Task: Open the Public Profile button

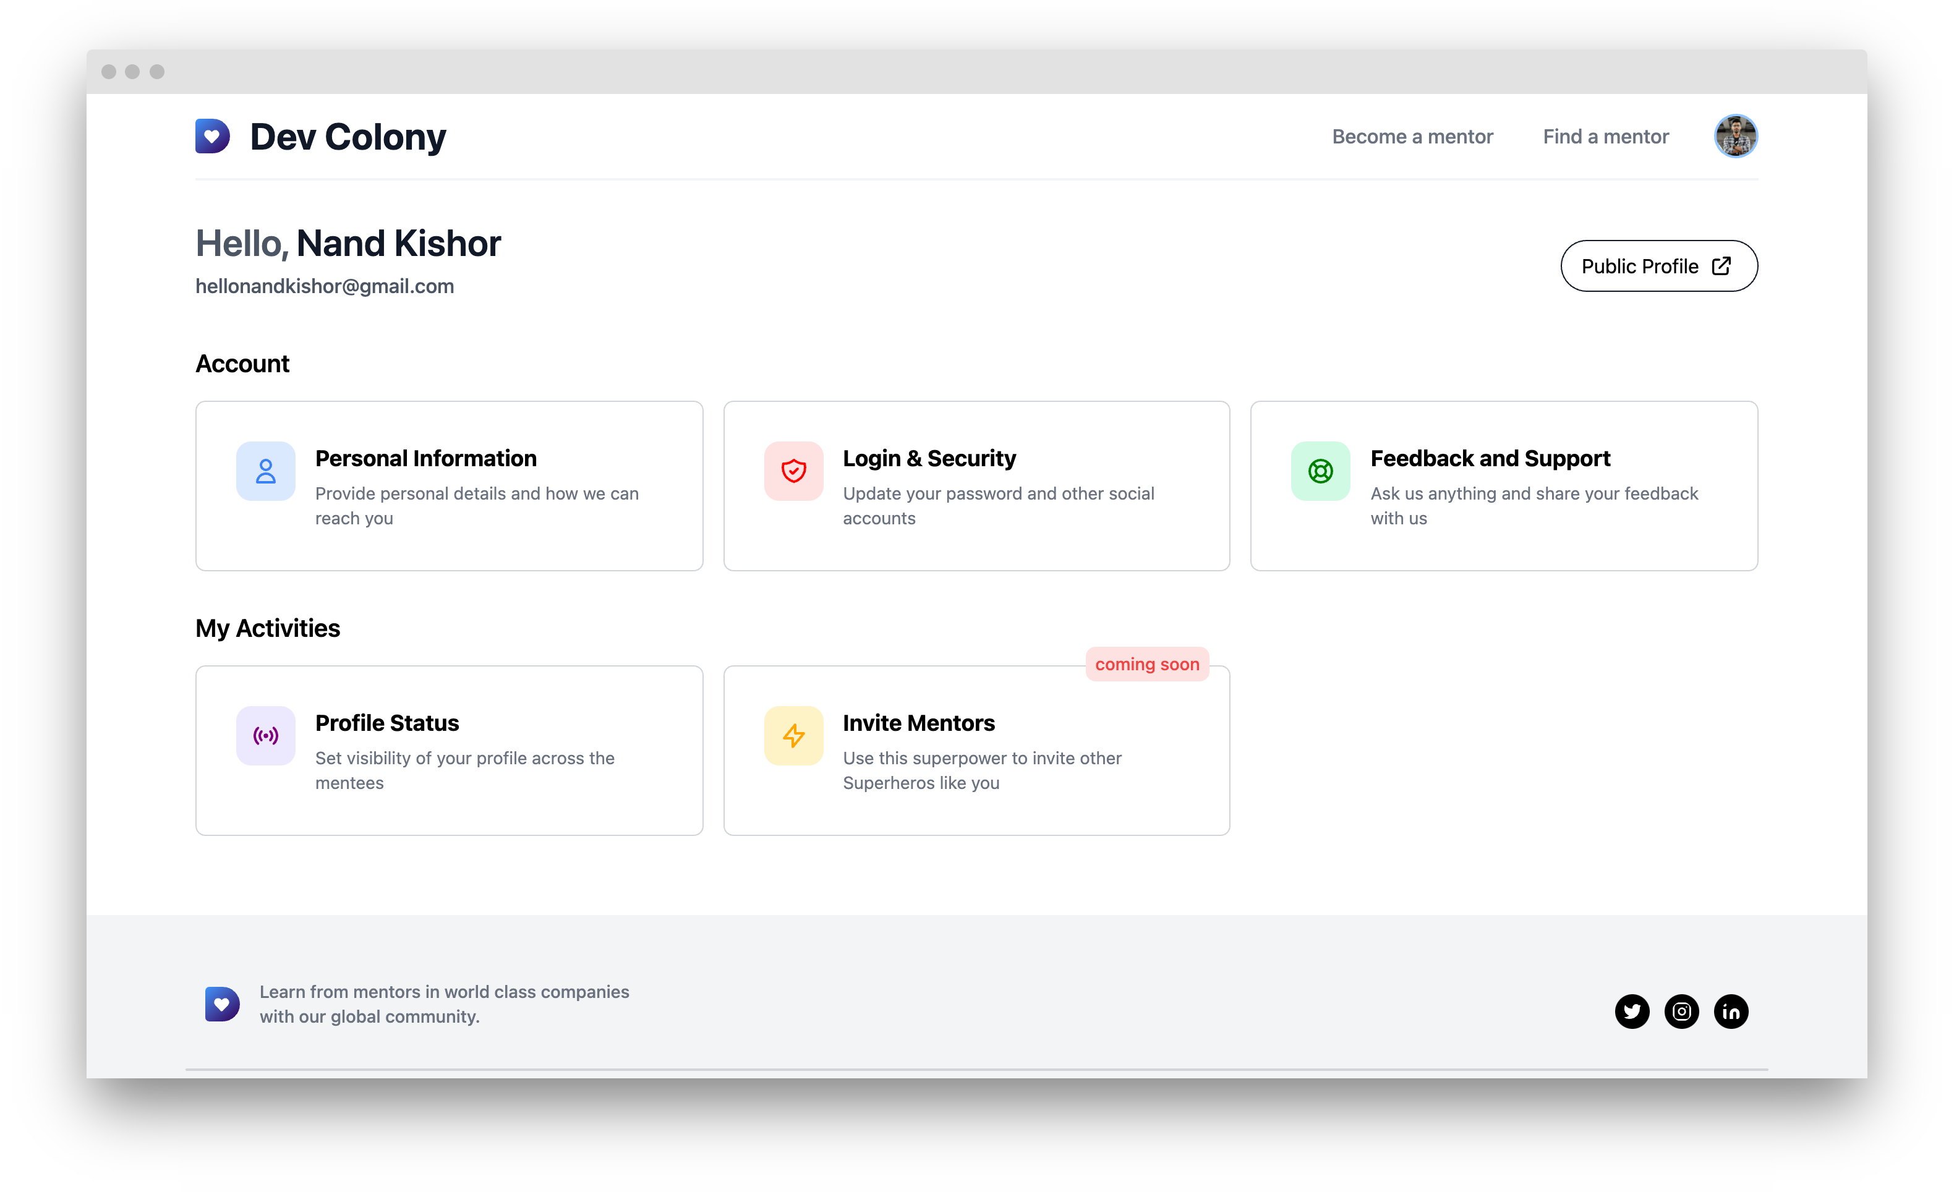Action: coord(1658,266)
